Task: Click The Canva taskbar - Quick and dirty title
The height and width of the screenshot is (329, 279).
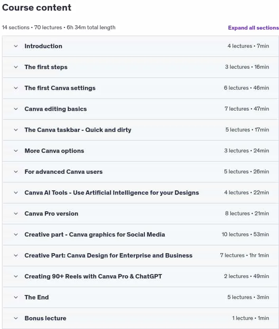Action: click(x=78, y=130)
